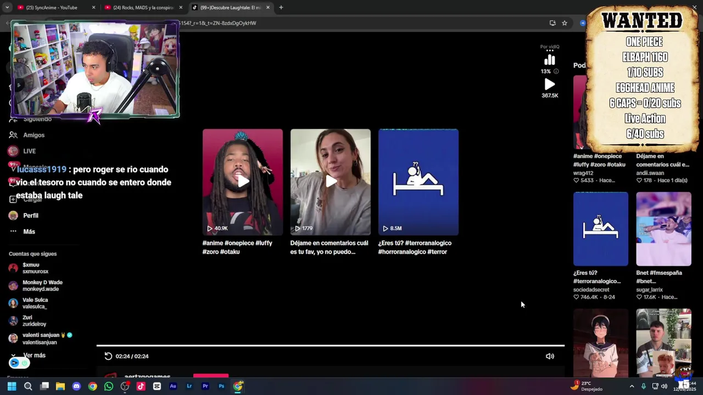Image resolution: width=703 pixels, height=395 pixels.
Task: Click the install app icon in address bar
Action: pyautogui.click(x=553, y=23)
